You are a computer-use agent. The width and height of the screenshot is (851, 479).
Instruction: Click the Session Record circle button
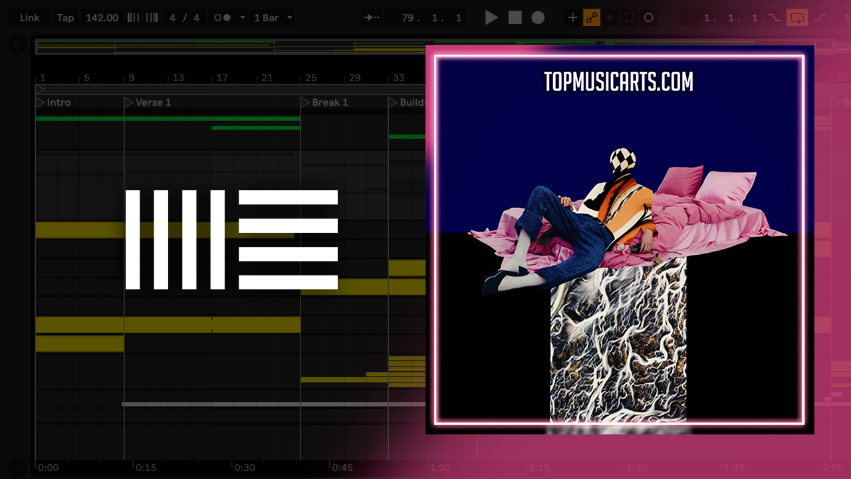click(649, 18)
